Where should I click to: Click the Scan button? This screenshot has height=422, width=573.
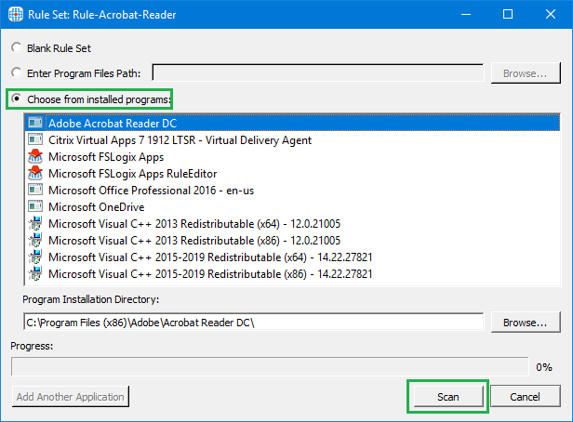tap(448, 397)
